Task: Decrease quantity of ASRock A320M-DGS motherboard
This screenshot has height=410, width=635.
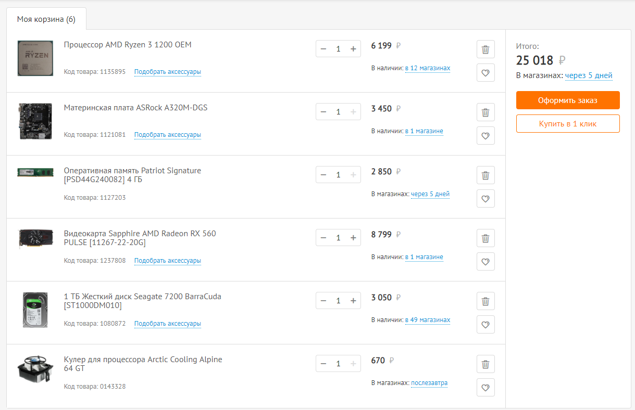Action: click(323, 112)
